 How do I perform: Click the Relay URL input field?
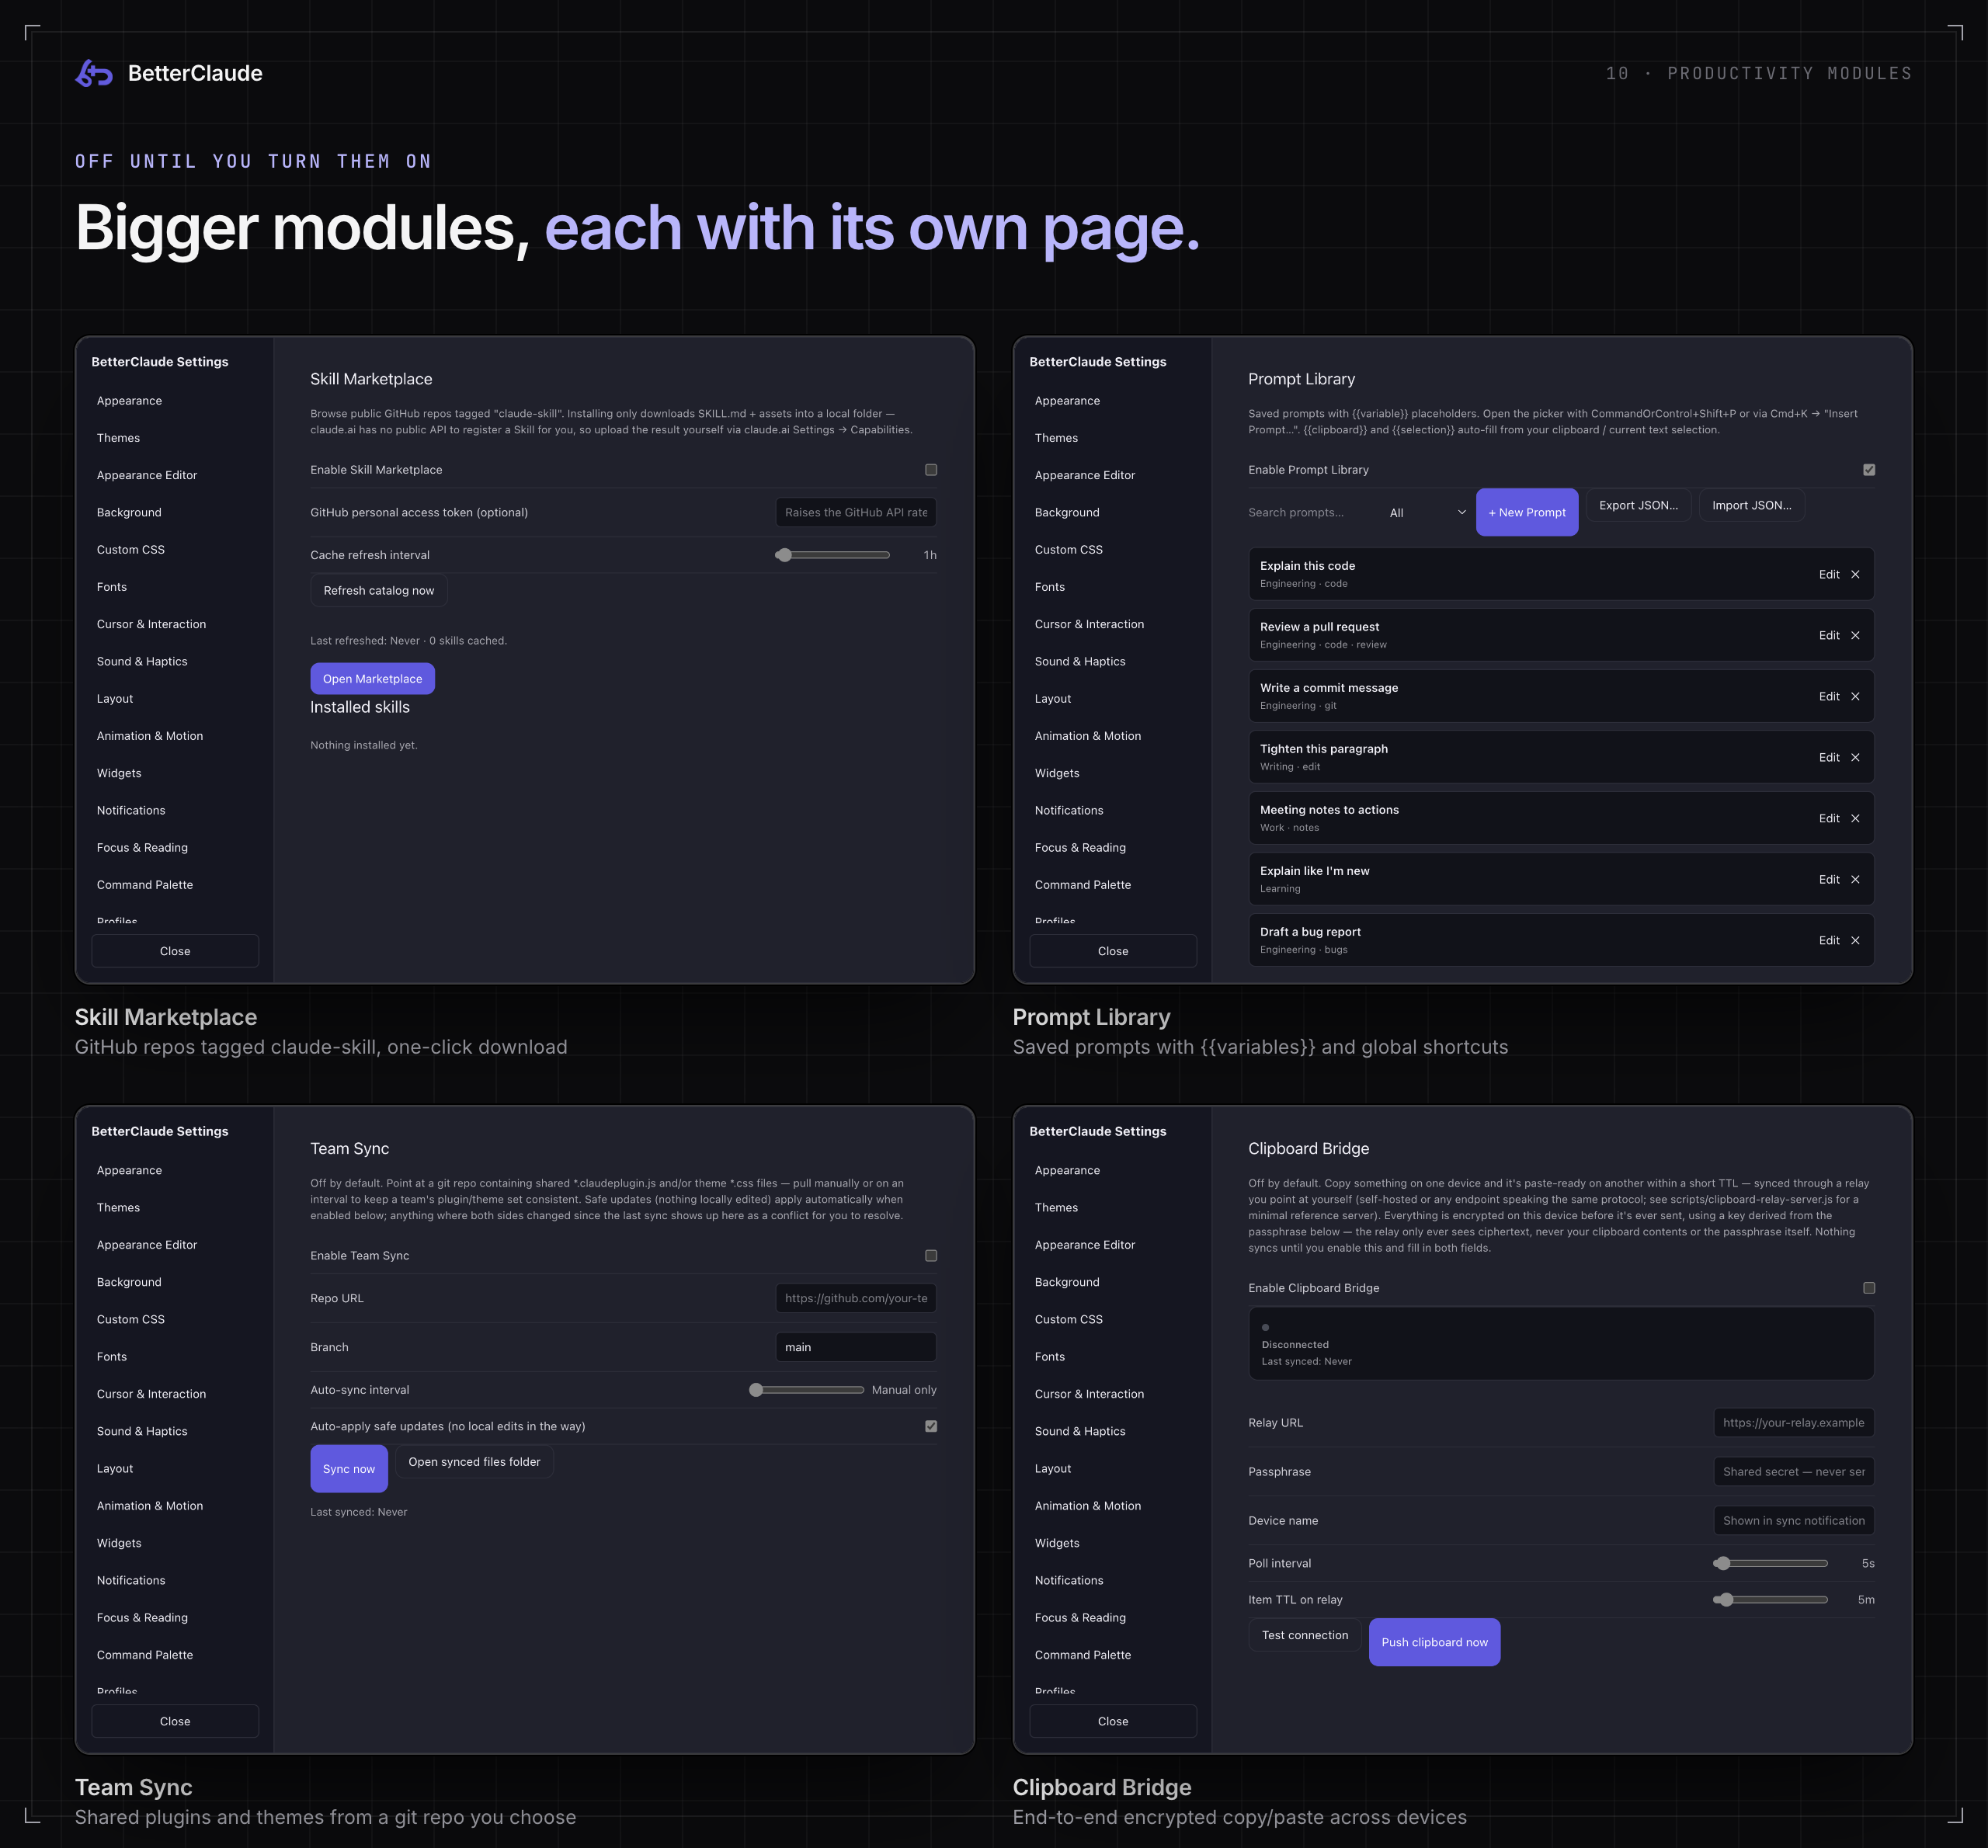point(1794,1424)
